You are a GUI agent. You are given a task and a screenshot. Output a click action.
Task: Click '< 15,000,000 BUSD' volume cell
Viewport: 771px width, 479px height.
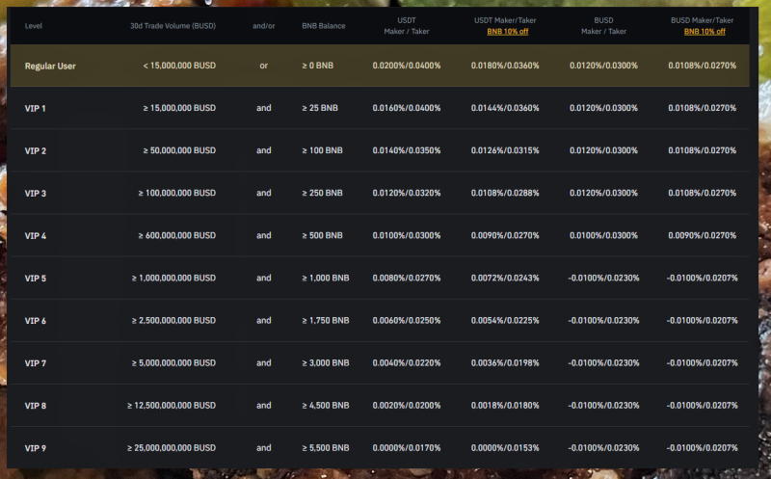[x=179, y=66]
